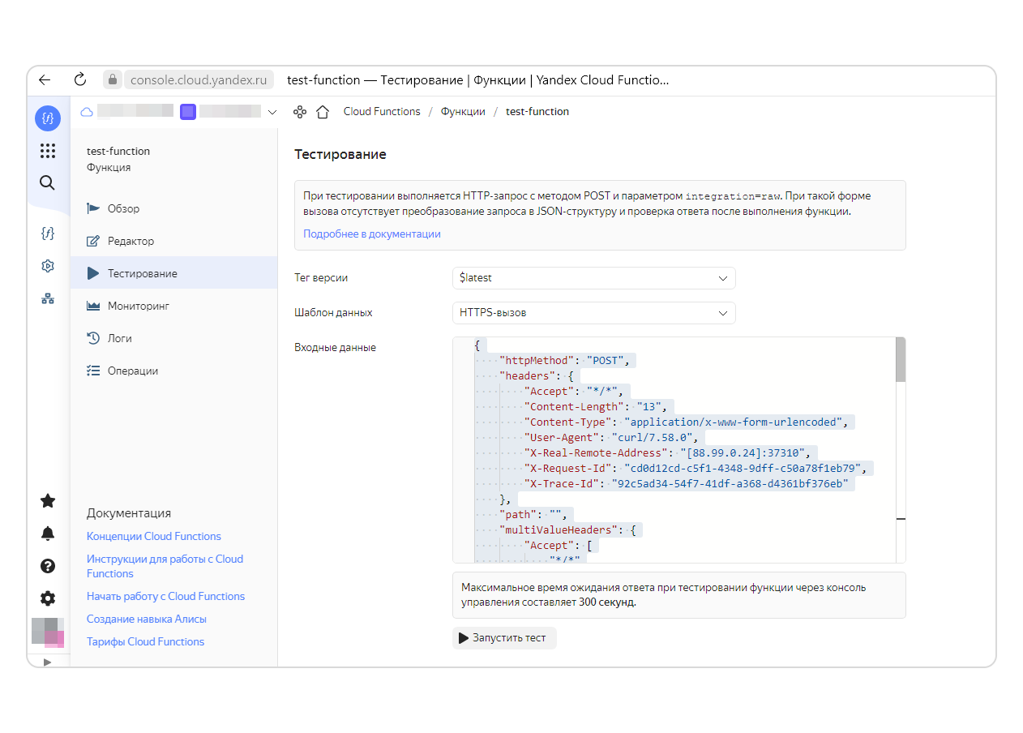
Task: Open the all services grid icon
Action: tap(48, 151)
